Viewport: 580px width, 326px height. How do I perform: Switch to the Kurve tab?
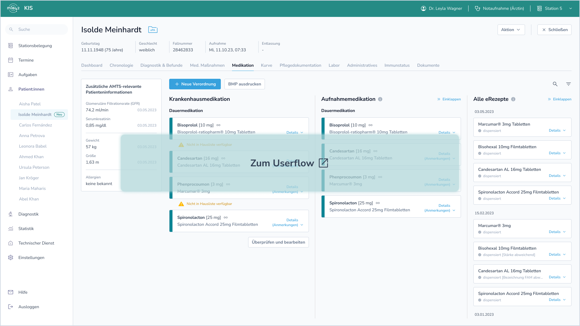266,65
